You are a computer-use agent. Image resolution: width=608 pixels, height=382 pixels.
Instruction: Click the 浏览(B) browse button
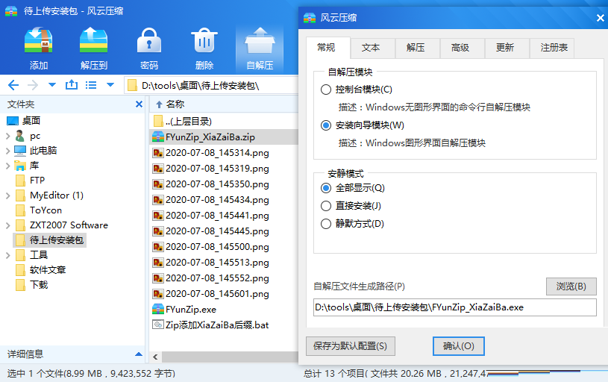571,286
